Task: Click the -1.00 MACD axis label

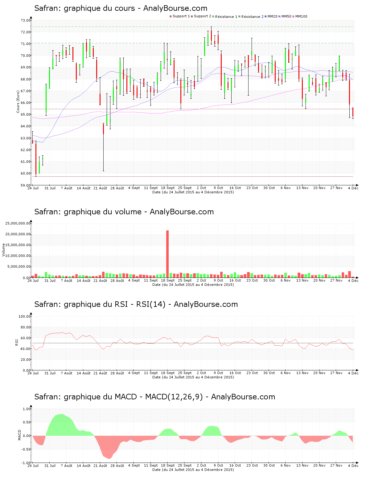Action: pyautogui.click(x=26, y=463)
